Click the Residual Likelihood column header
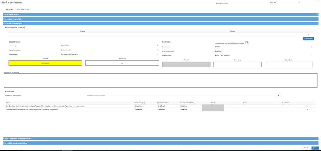 coord(163,103)
